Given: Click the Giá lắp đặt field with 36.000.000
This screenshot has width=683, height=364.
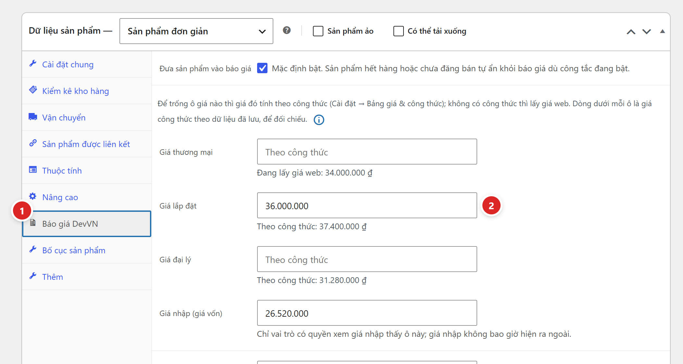Looking at the screenshot, I should (367, 205).
